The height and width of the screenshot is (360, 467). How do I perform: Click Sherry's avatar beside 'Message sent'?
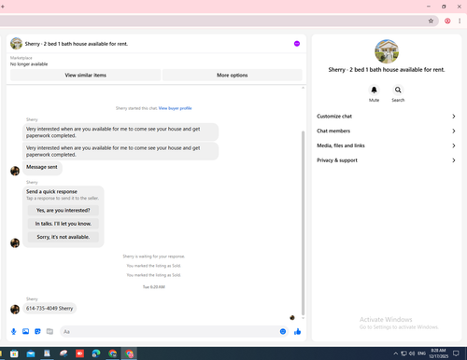click(x=15, y=171)
